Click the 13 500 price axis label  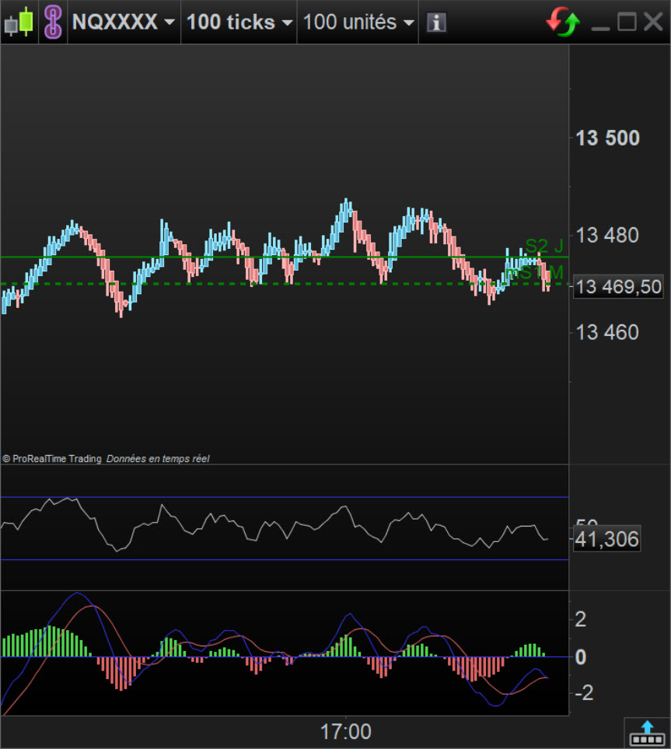(607, 138)
